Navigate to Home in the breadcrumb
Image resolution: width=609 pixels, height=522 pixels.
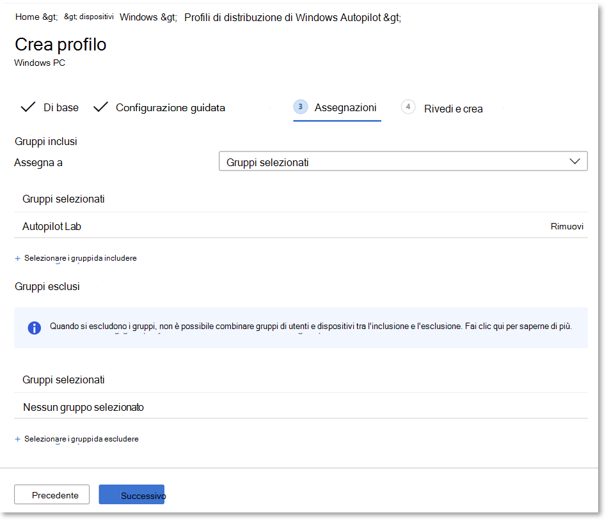point(27,17)
